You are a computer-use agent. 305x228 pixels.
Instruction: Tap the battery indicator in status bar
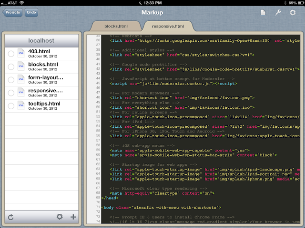(x=301, y=3)
